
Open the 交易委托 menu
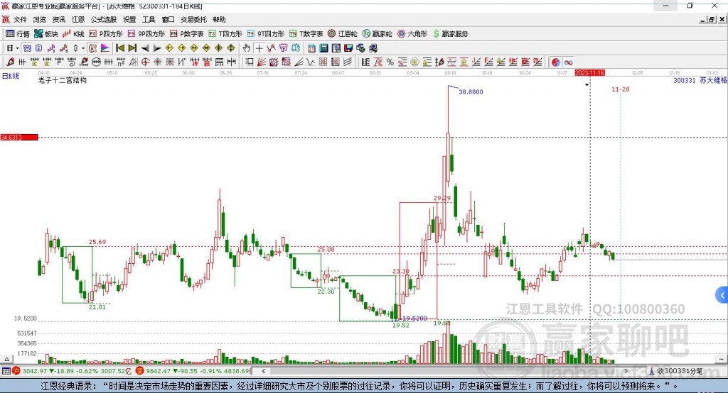[193, 19]
